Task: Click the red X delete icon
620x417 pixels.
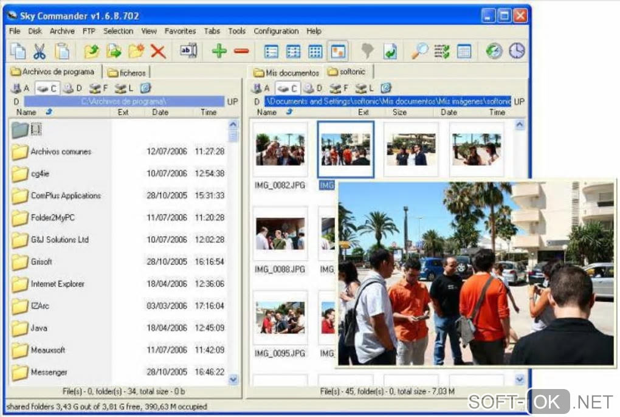Action: tap(158, 52)
